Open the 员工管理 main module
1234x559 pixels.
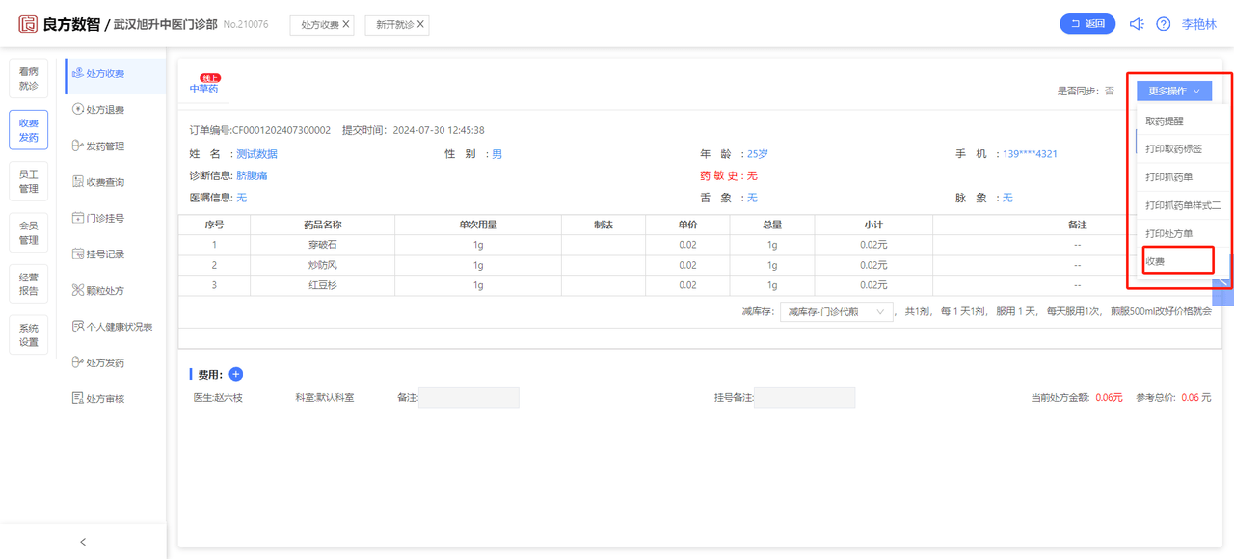click(29, 181)
